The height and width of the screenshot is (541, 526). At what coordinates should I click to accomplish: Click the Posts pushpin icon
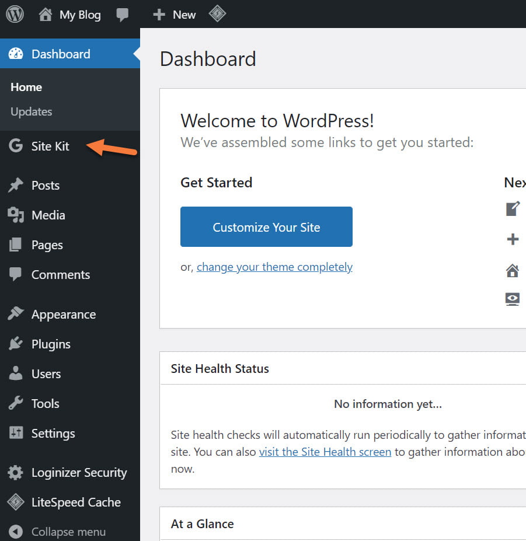click(16, 186)
